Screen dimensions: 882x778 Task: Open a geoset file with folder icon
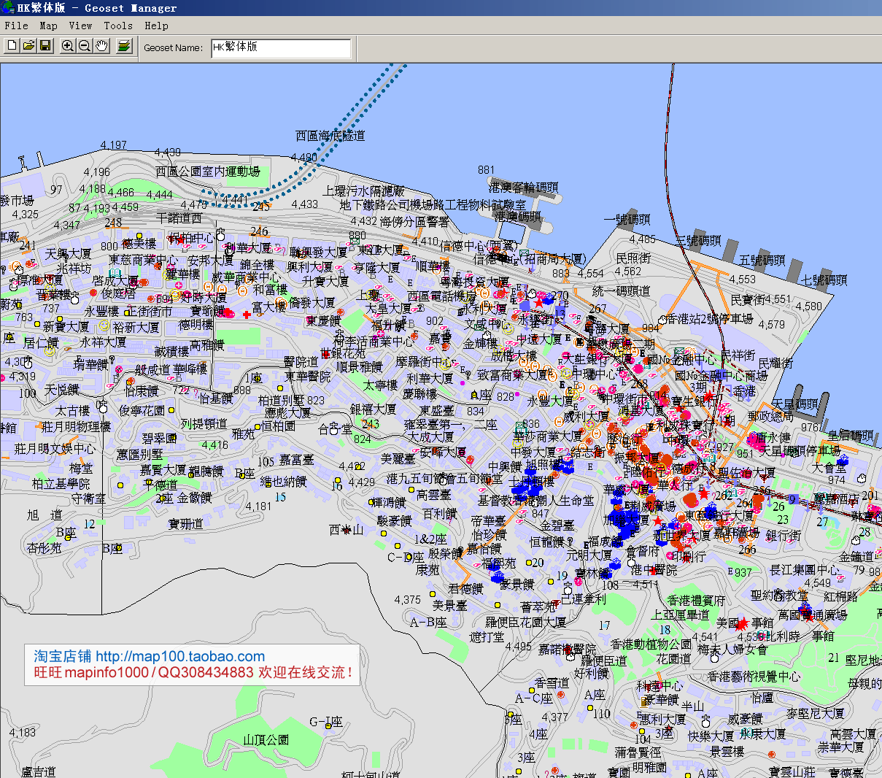pyautogui.click(x=28, y=46)
